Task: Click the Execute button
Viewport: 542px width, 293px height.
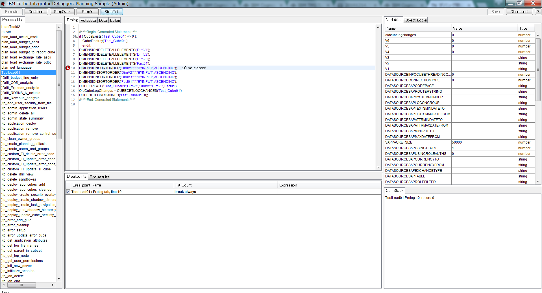Action: click(x=11, y=12)
